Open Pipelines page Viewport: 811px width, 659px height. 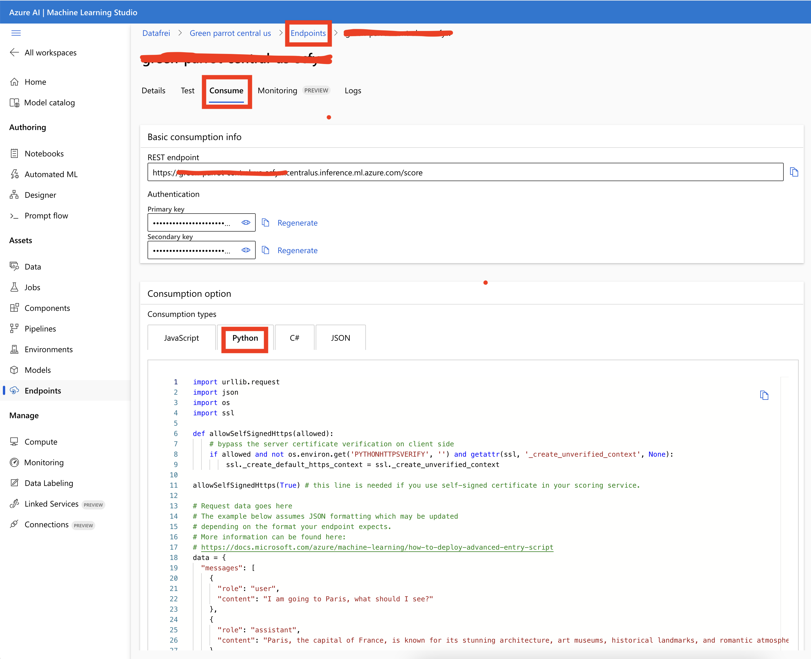(33, 329)
